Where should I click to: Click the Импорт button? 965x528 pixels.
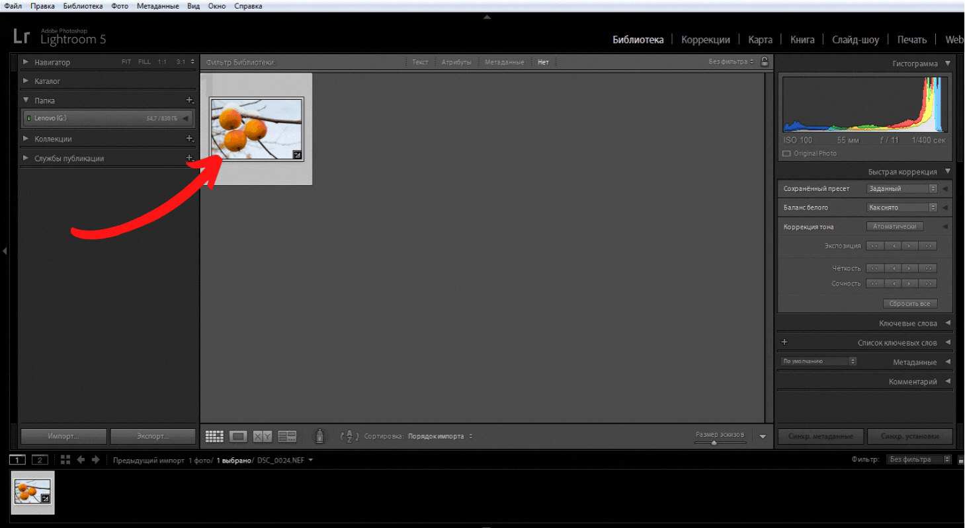pos(63,436)
